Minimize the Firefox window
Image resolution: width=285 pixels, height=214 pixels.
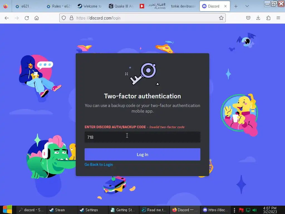coord(267,4)
